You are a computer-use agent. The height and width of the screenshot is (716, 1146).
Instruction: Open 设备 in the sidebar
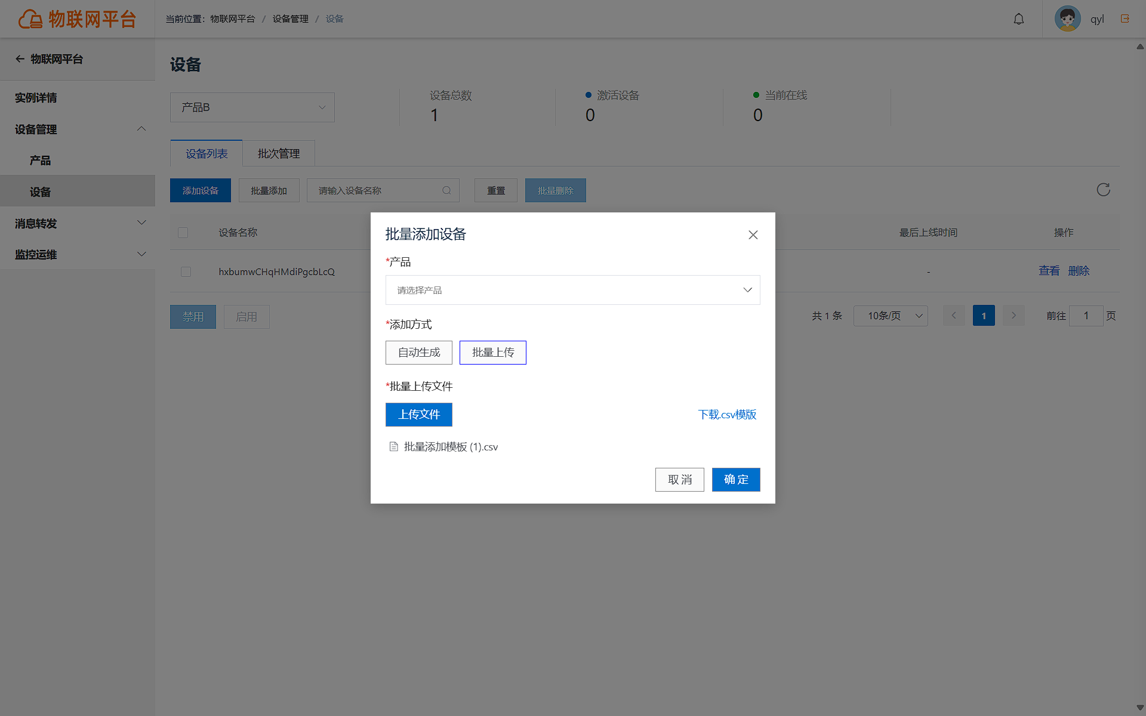pyautogui.click(x=78, y=191)
